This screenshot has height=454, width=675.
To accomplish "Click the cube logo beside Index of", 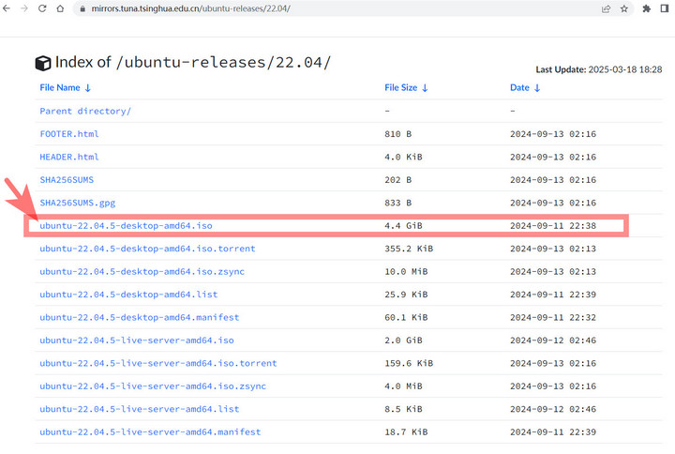I will [x=43, y=64].
